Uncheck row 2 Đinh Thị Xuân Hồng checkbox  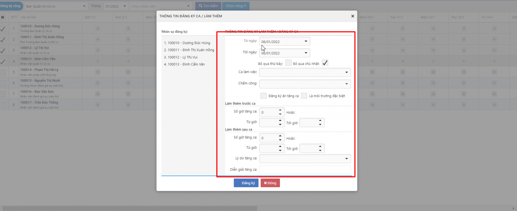tap(3, 40)
